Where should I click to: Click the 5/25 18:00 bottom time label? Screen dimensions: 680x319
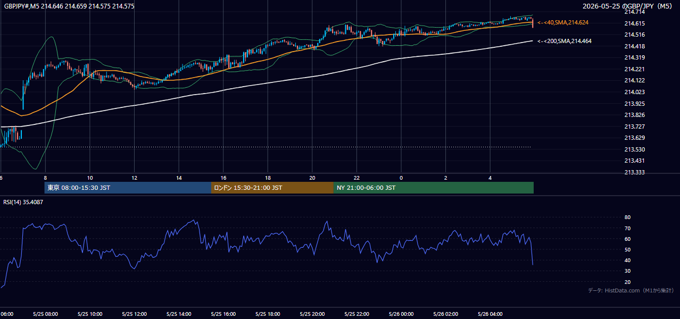click(x=268, y=314)
